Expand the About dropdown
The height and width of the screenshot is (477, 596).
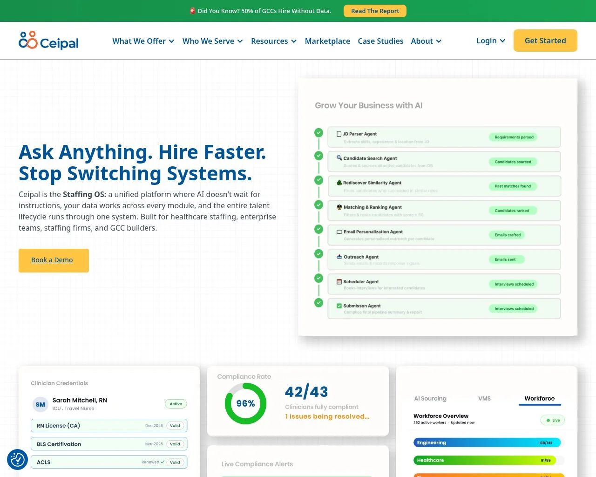click(426, 41)
